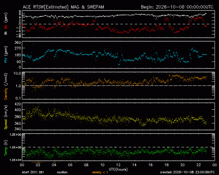Click the plot title 'ACE RTSW[Estimated] MAG & SWEPAM'
219x175 pixels.
(x=63, y=7)
